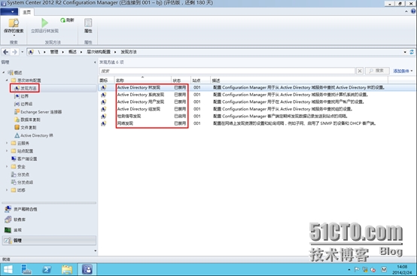Viewport: 417px width, 276px height.
Task: Open the 保存的搜索 saved searches ribbon button
Action: (x=14, y=26)
